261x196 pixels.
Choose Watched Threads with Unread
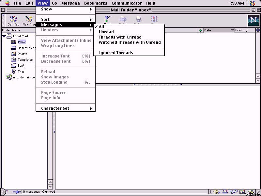(129, 42)
